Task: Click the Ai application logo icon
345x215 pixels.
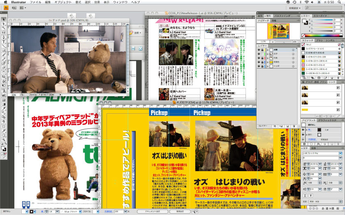Action: coord(6,8)
